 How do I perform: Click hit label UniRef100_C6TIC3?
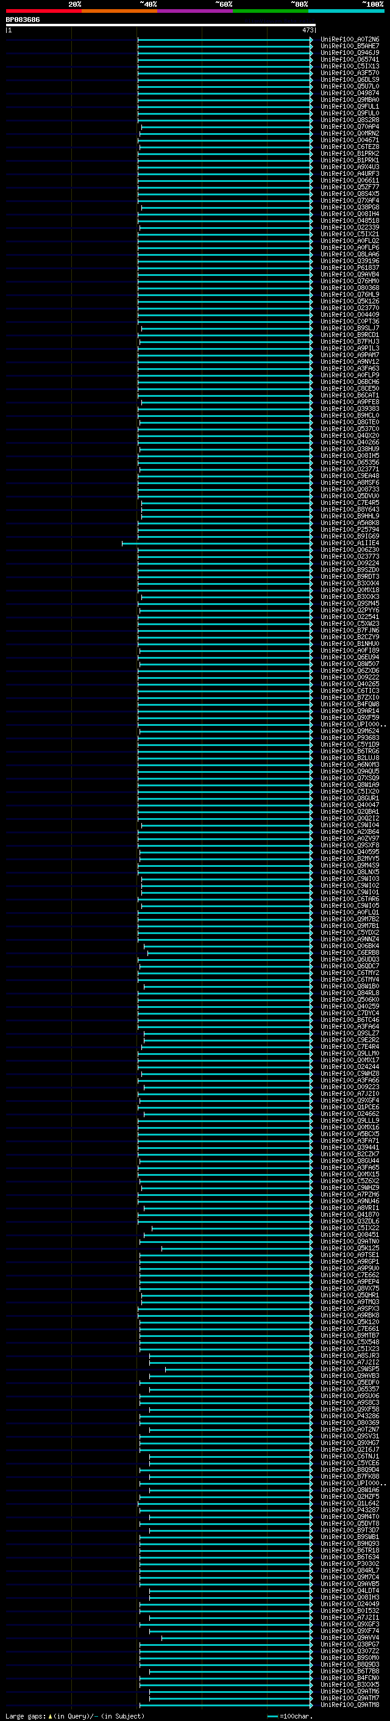click(349, 691)
